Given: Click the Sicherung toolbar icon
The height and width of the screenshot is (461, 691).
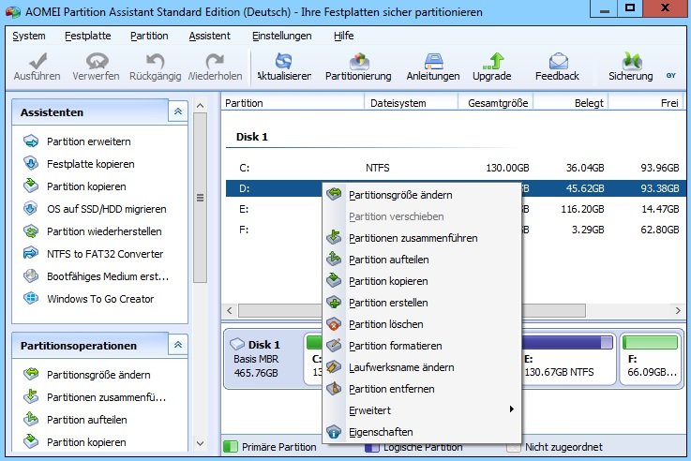Looking at the screenshot, I should [x=632, y=62].
